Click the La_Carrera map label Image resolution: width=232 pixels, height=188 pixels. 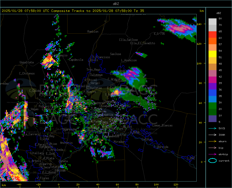[32, 134]
